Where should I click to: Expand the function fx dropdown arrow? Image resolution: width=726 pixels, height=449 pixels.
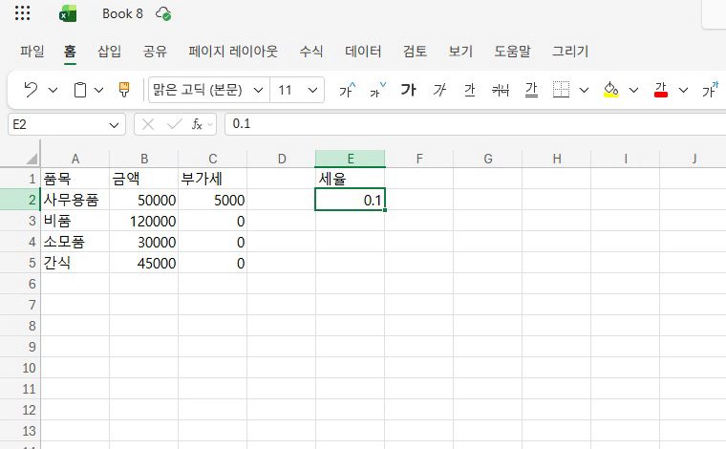[210, 124]
